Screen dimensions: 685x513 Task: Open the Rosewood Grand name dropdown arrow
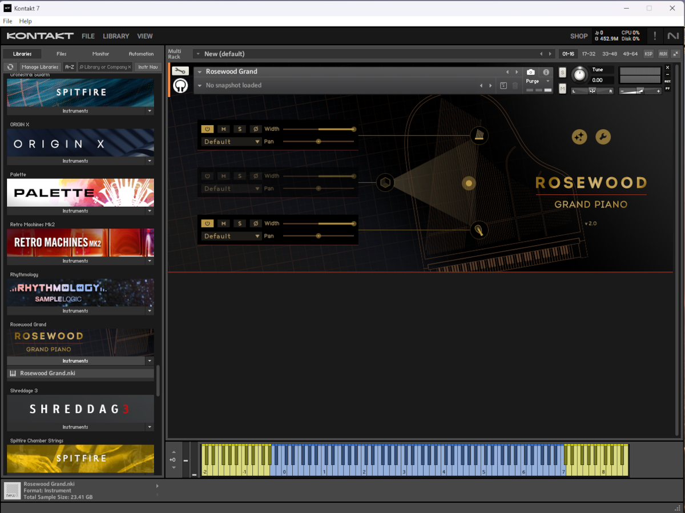click(x=200, y=72)
